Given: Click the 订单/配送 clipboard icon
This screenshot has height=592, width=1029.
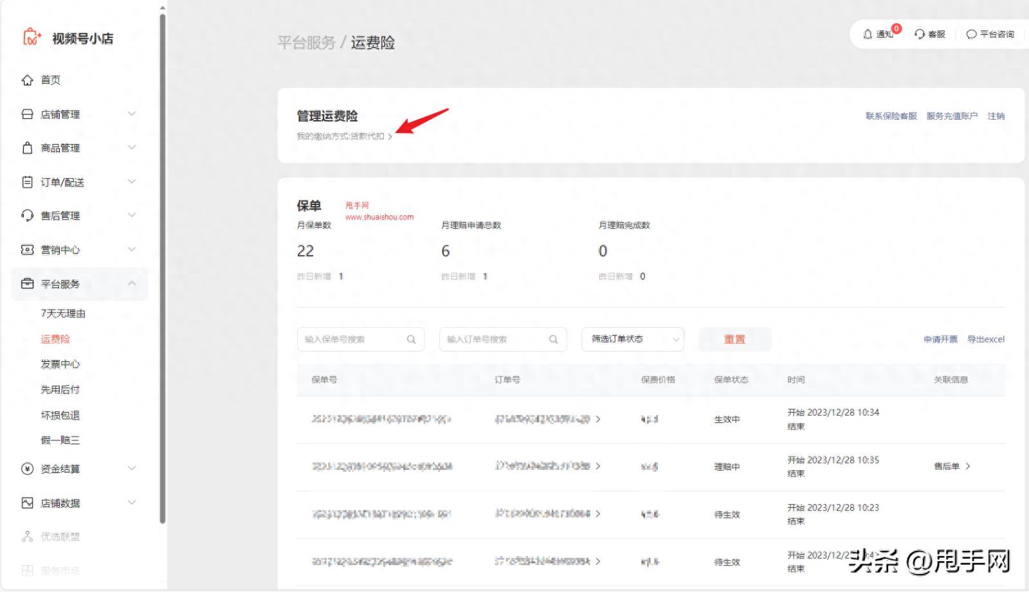Looking at the screenshot, I should click(x=27, y=182).
